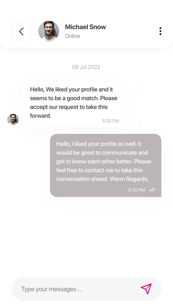Send message with the pink paper plane

[x=147, y=289]
